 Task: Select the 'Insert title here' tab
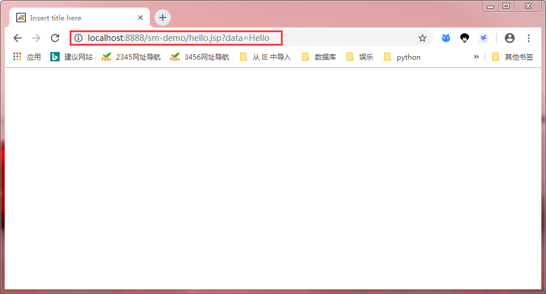[80, 18]
